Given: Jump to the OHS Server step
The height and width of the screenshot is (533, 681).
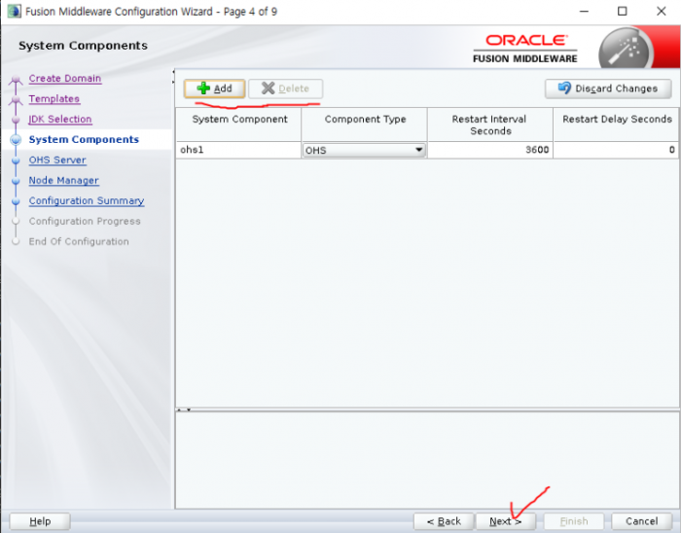Looking at the screenshot, I should coord(57,160).
